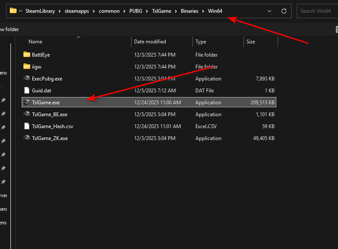338x249 pixels.
Task: Select the ExecPubg.exe application icon
Action: (x=27, y=78)
